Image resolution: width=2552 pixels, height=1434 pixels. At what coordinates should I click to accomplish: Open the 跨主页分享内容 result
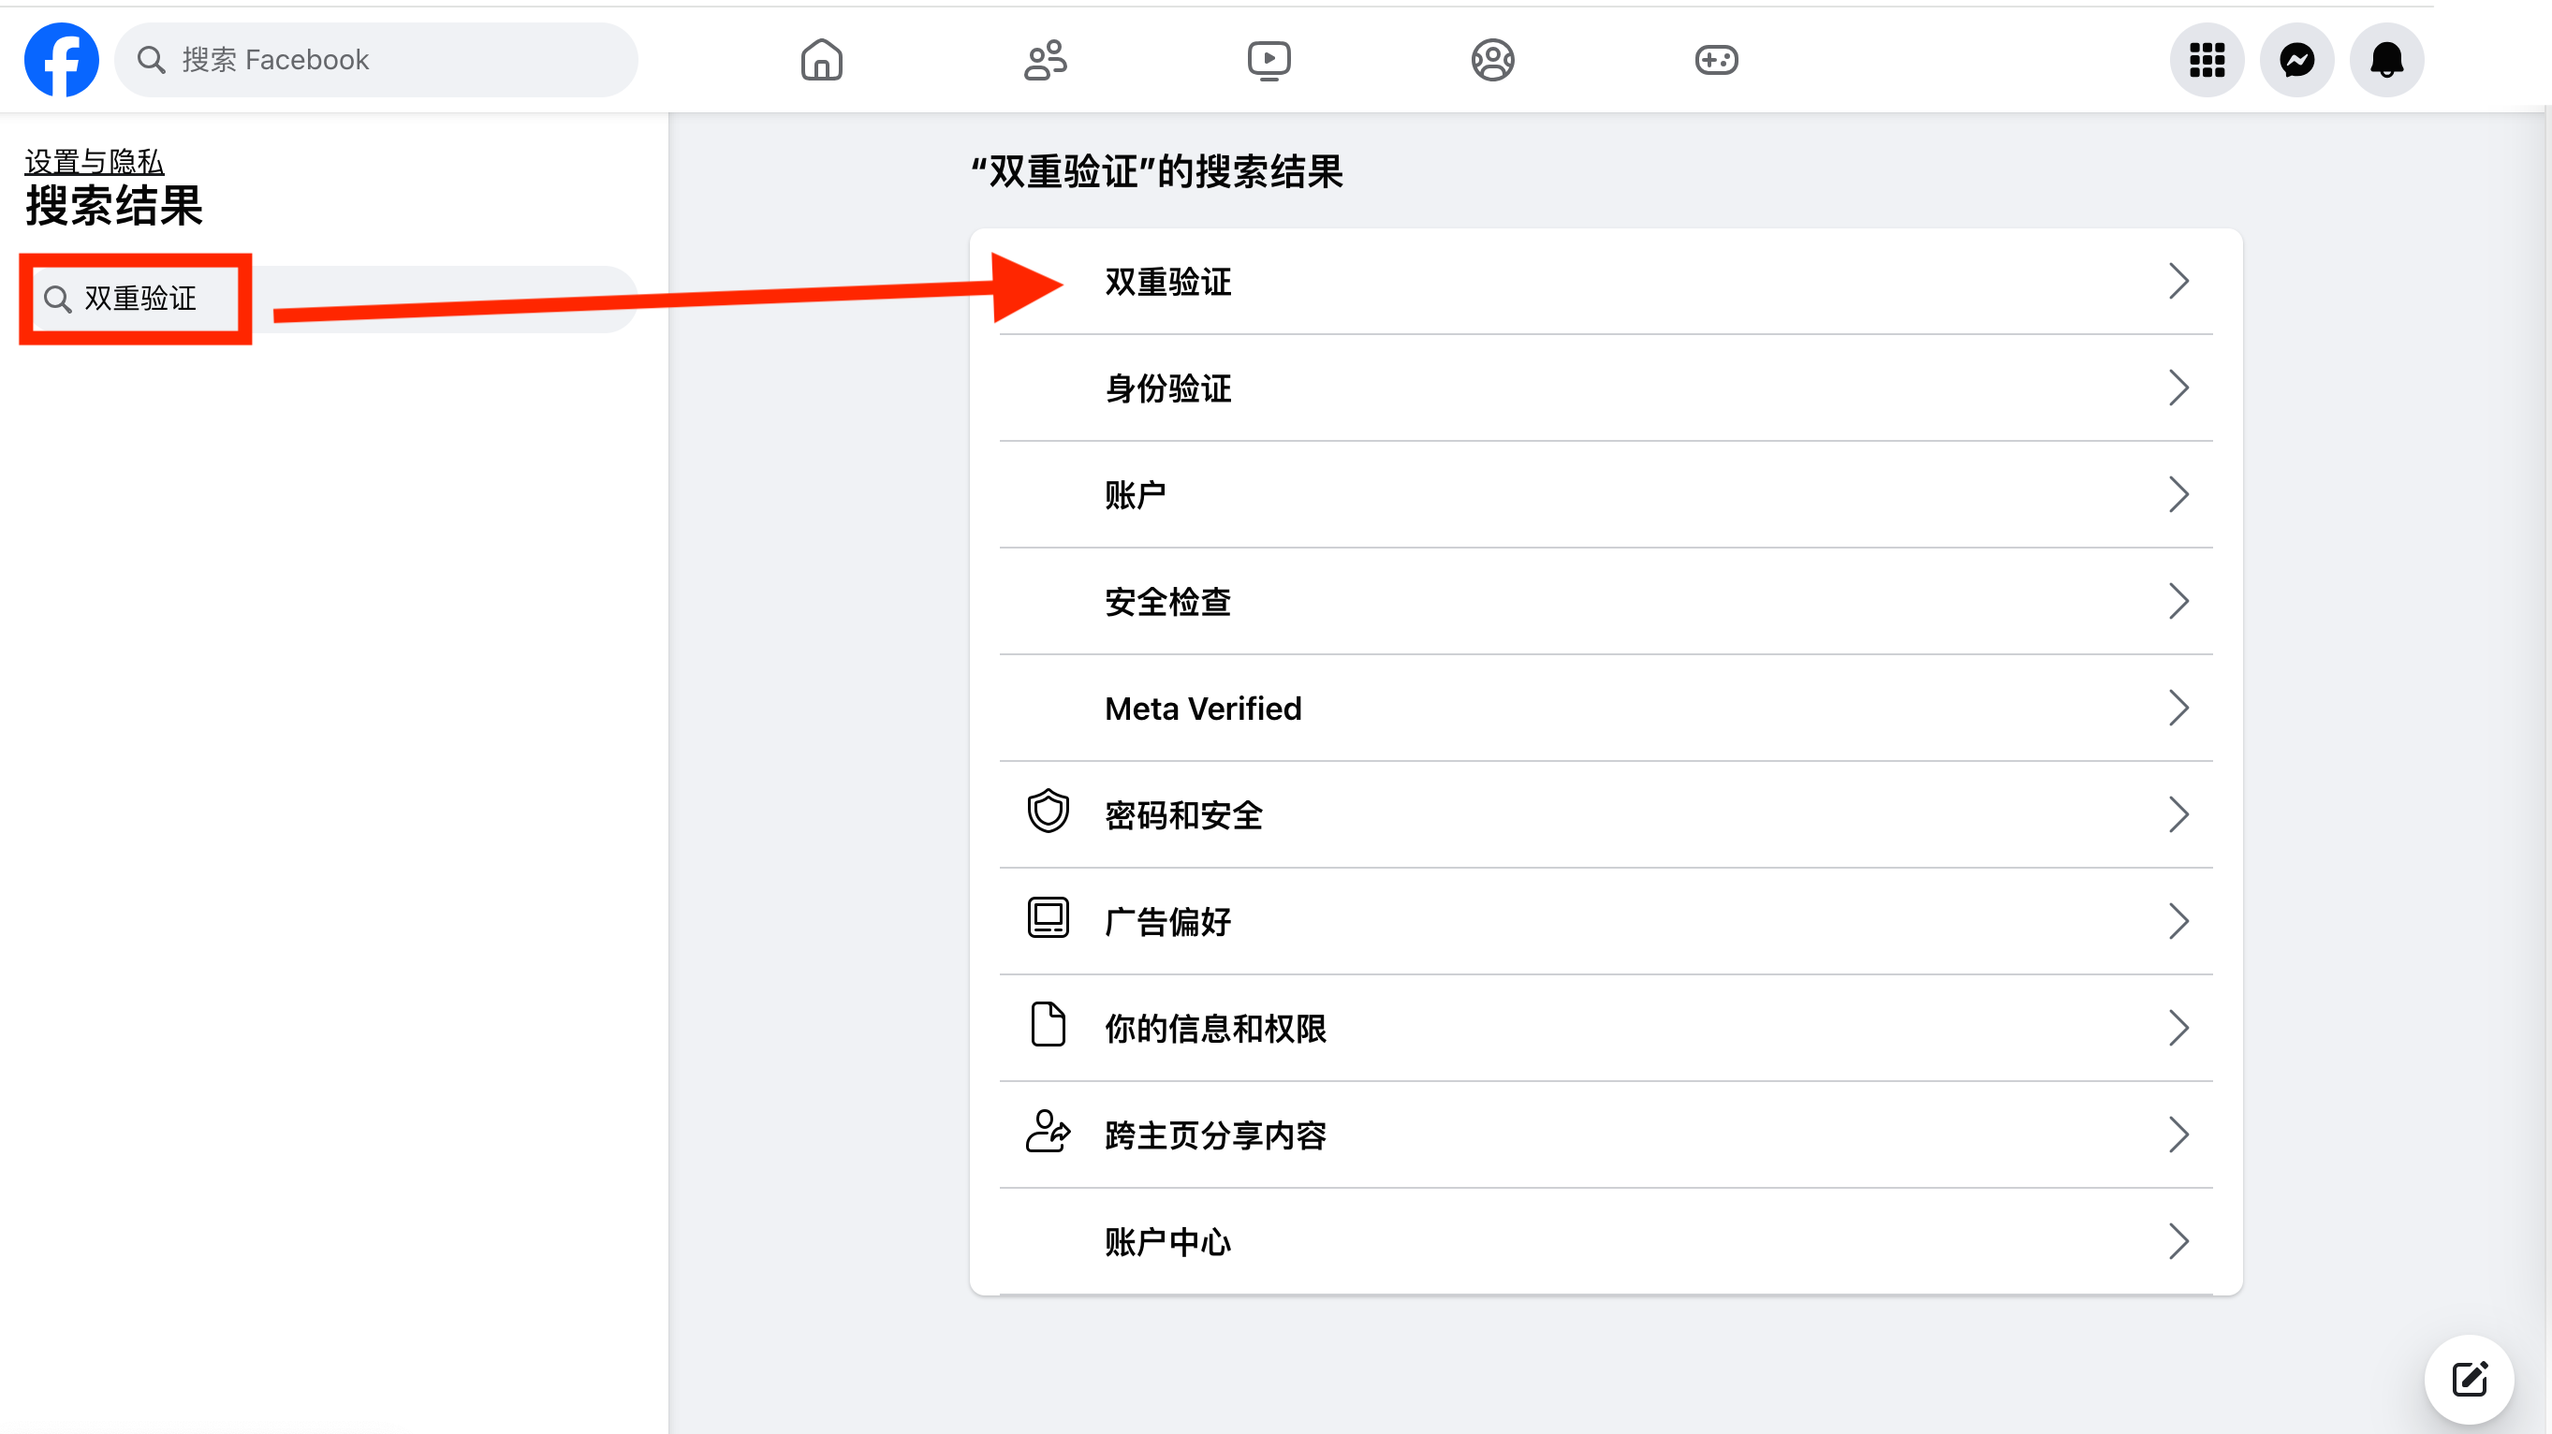coord(1606,1134)
